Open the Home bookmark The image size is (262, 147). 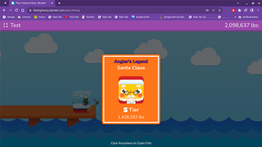point(40,17)
